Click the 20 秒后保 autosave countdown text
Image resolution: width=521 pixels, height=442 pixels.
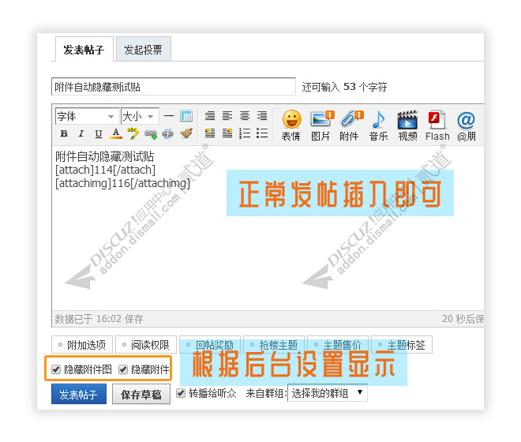463,319
